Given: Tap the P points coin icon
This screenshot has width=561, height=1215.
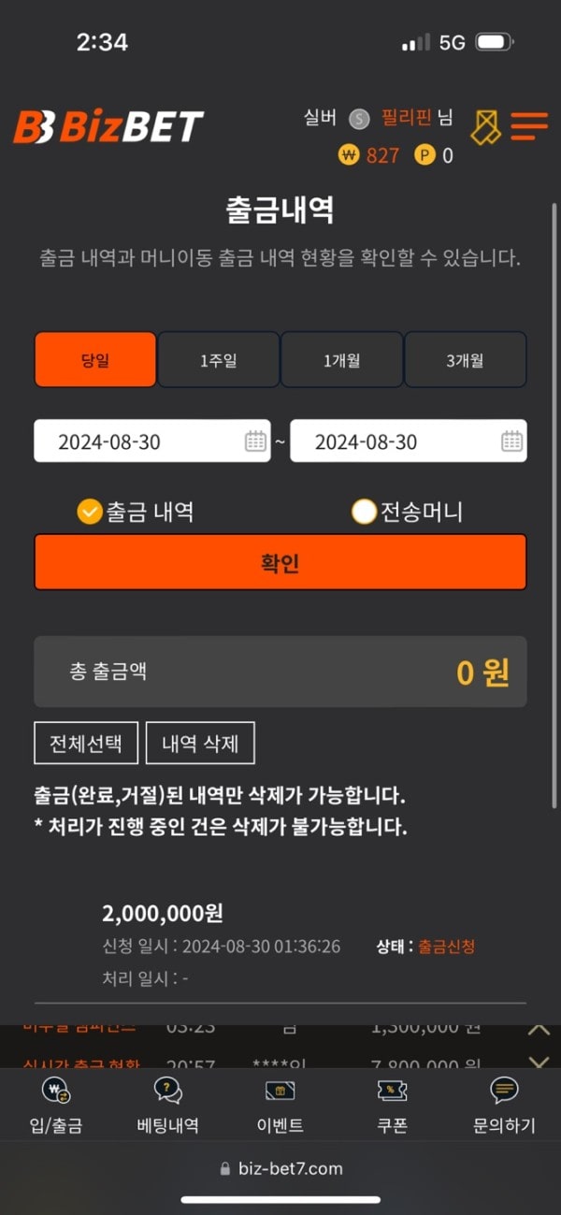Looking at the screenshot, I should coord(425,155).
